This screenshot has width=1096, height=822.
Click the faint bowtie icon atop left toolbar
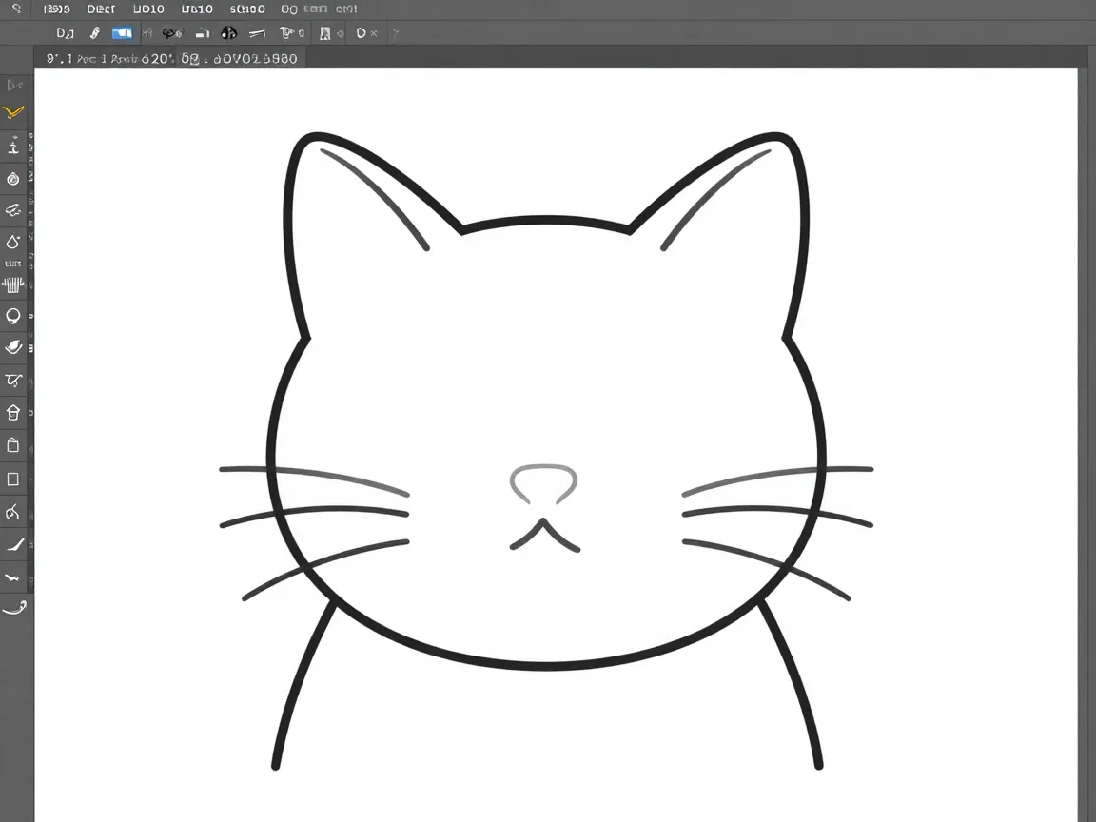pyautogui.click(x=14, y=86)
